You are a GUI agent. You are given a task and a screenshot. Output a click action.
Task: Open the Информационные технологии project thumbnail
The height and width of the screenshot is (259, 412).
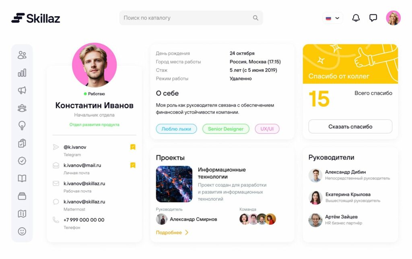tap(174, 184)
